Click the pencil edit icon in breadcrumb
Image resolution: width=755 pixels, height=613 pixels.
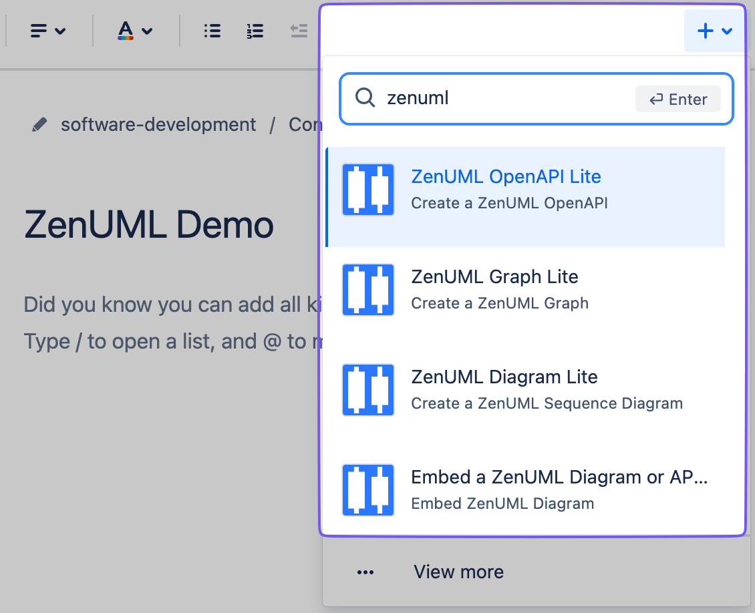[x=39, y=124]
